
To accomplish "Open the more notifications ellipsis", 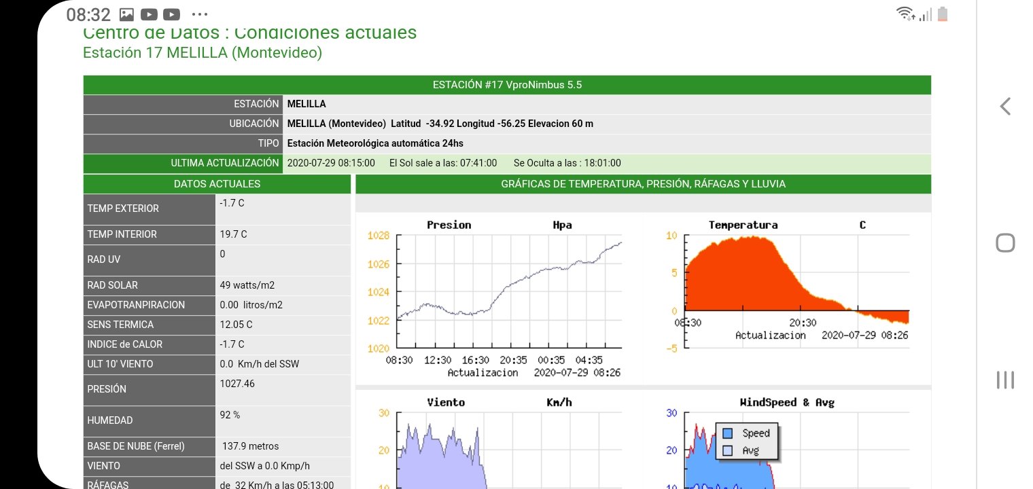I will pos(199,14).
